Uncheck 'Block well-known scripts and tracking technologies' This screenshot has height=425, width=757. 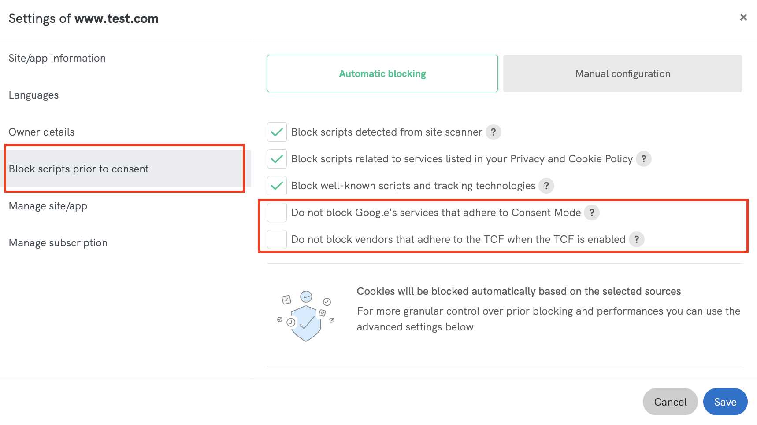277,186
